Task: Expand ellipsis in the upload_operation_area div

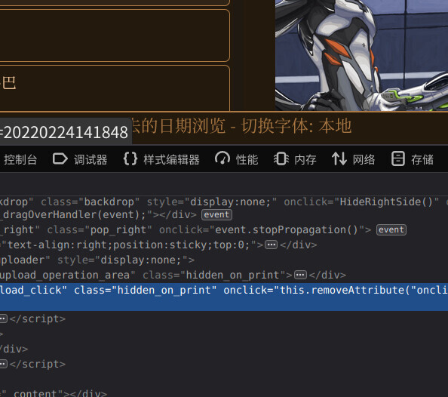Action: tap(301, 275)
